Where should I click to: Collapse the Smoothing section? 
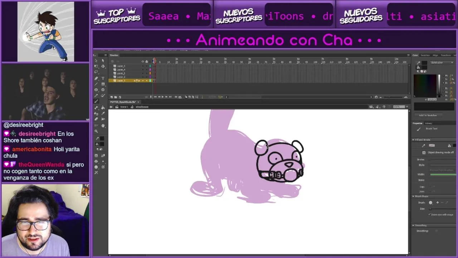tap(413, 225)
